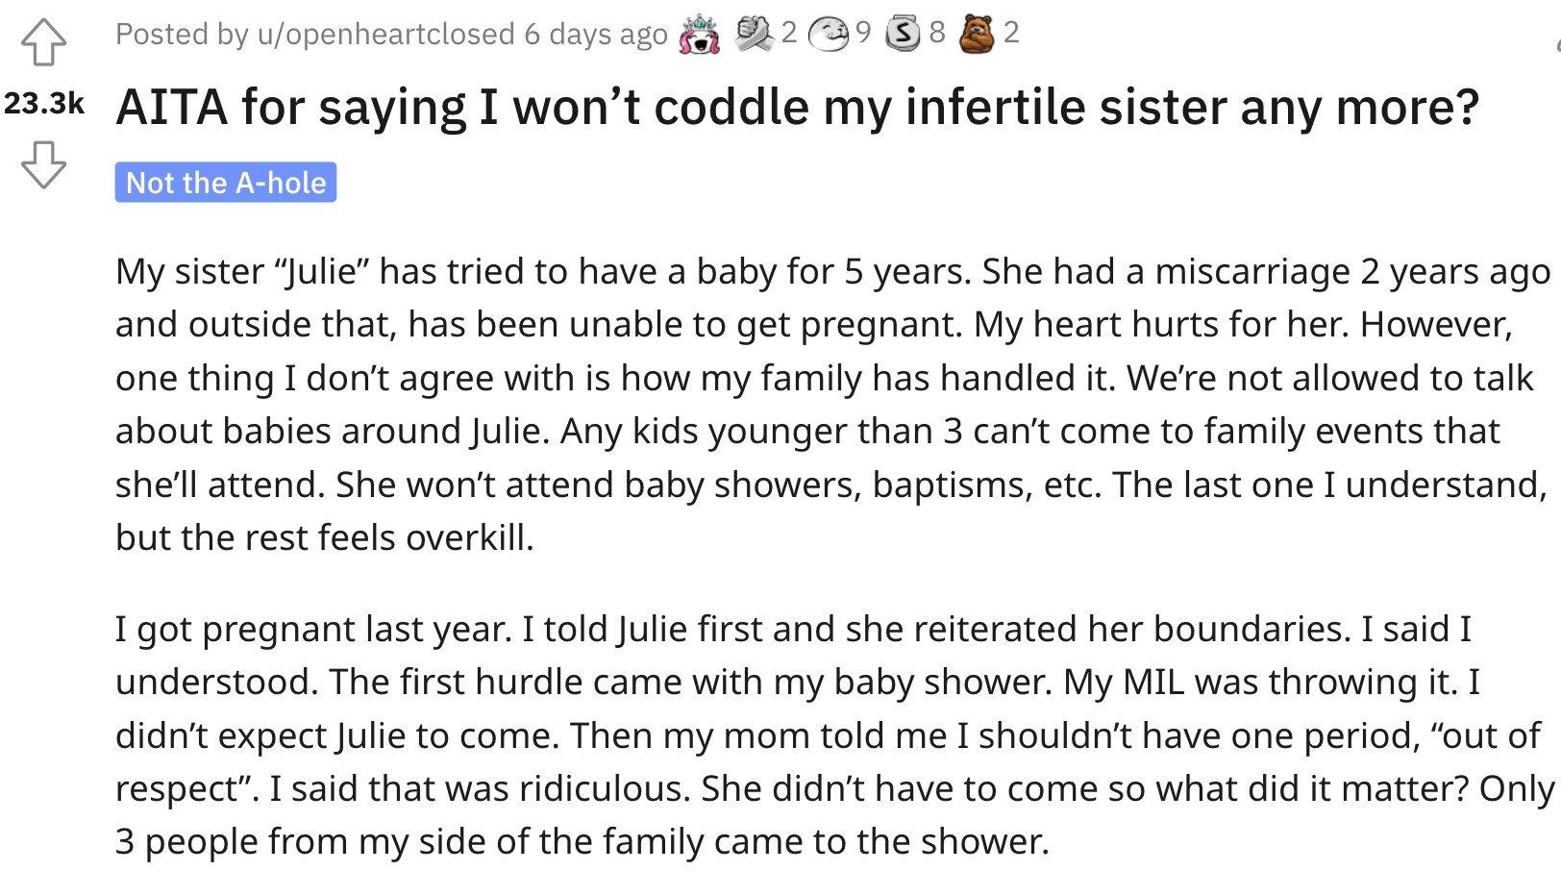View the smiling face award icon

(x=829, y=34)
